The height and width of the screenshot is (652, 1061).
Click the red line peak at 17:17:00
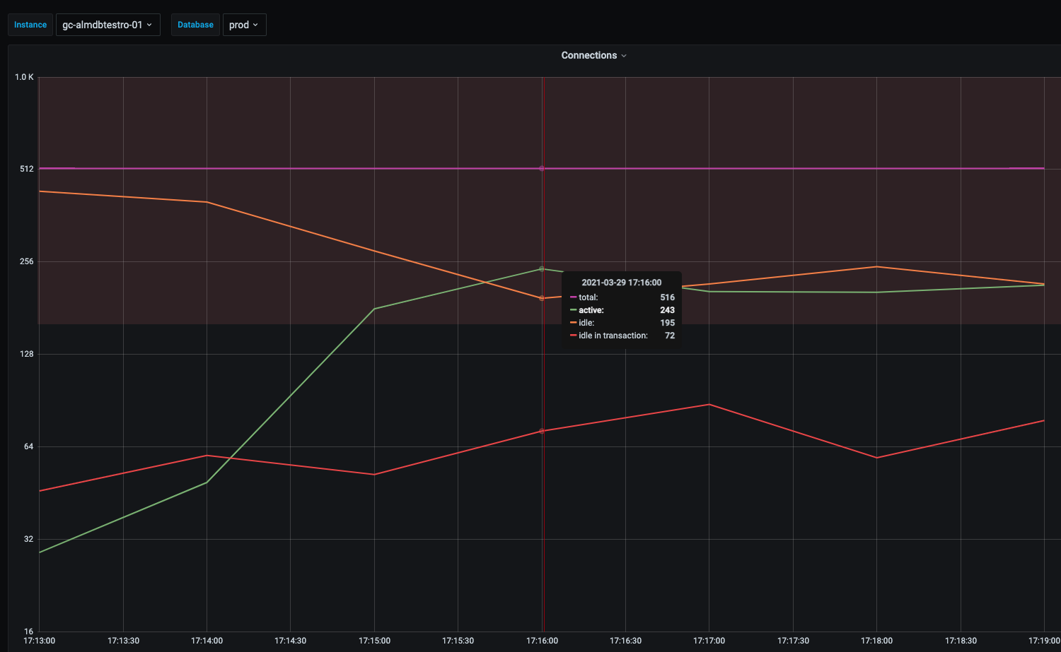(709, 405)
